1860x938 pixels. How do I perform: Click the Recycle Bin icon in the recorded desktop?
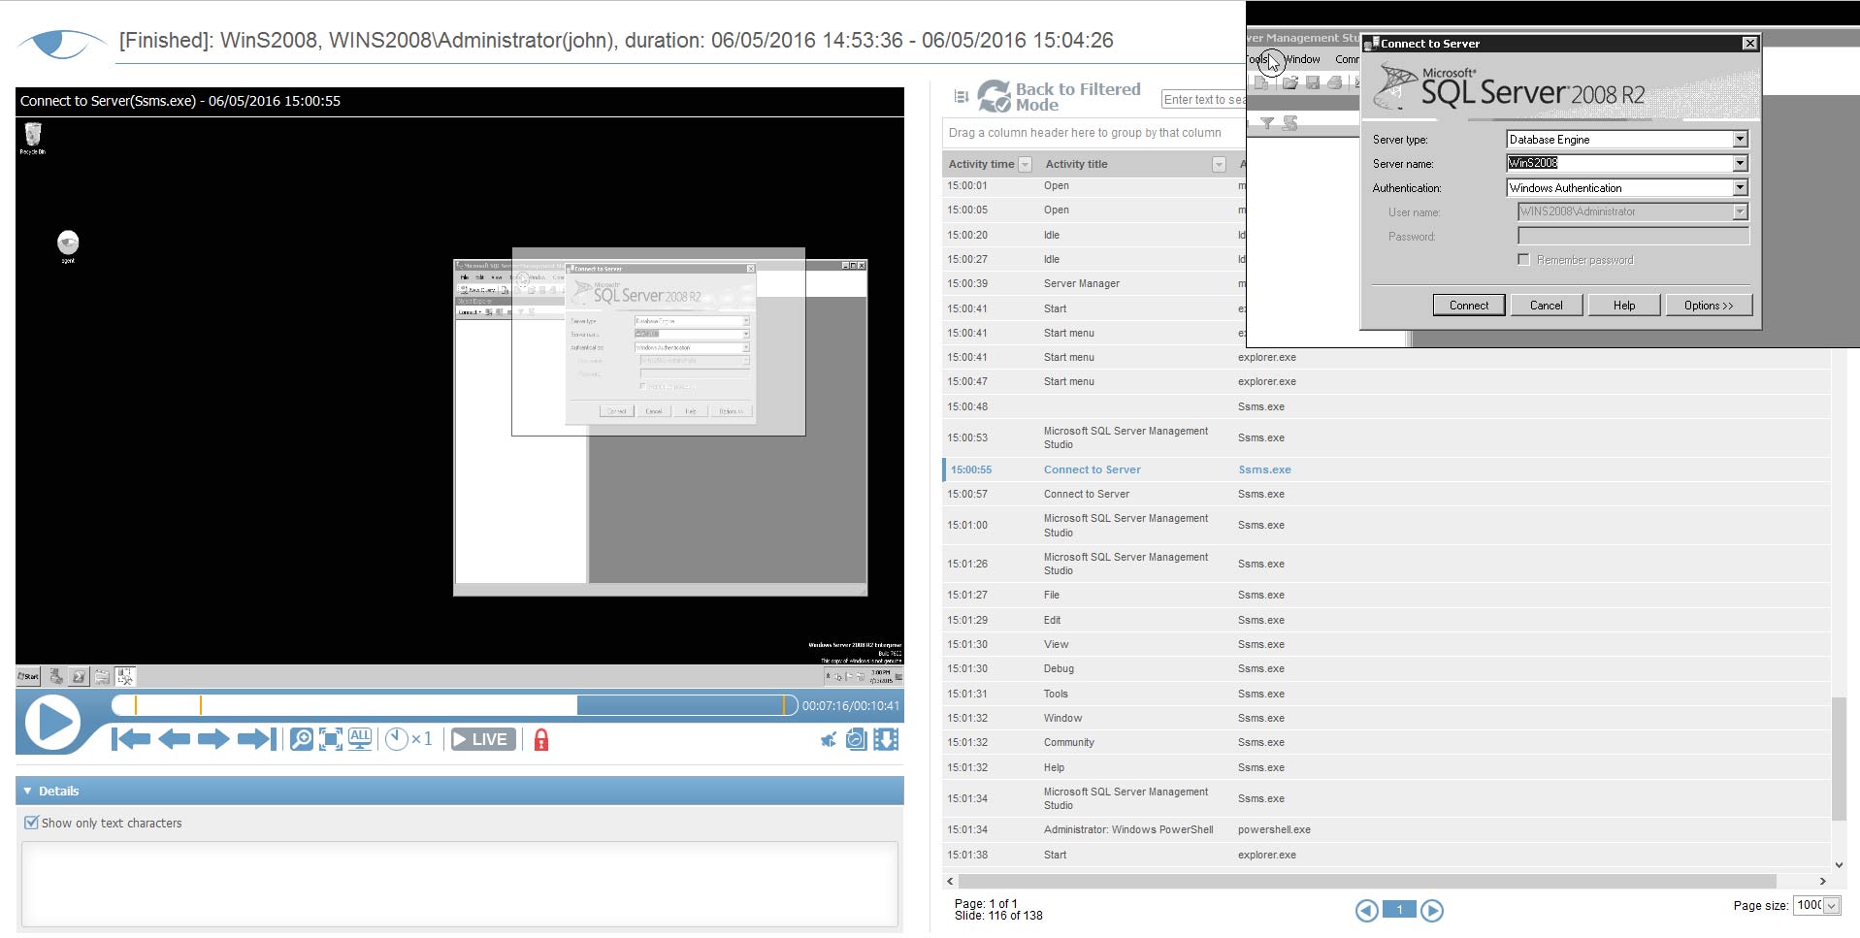[x=32, y=138]
